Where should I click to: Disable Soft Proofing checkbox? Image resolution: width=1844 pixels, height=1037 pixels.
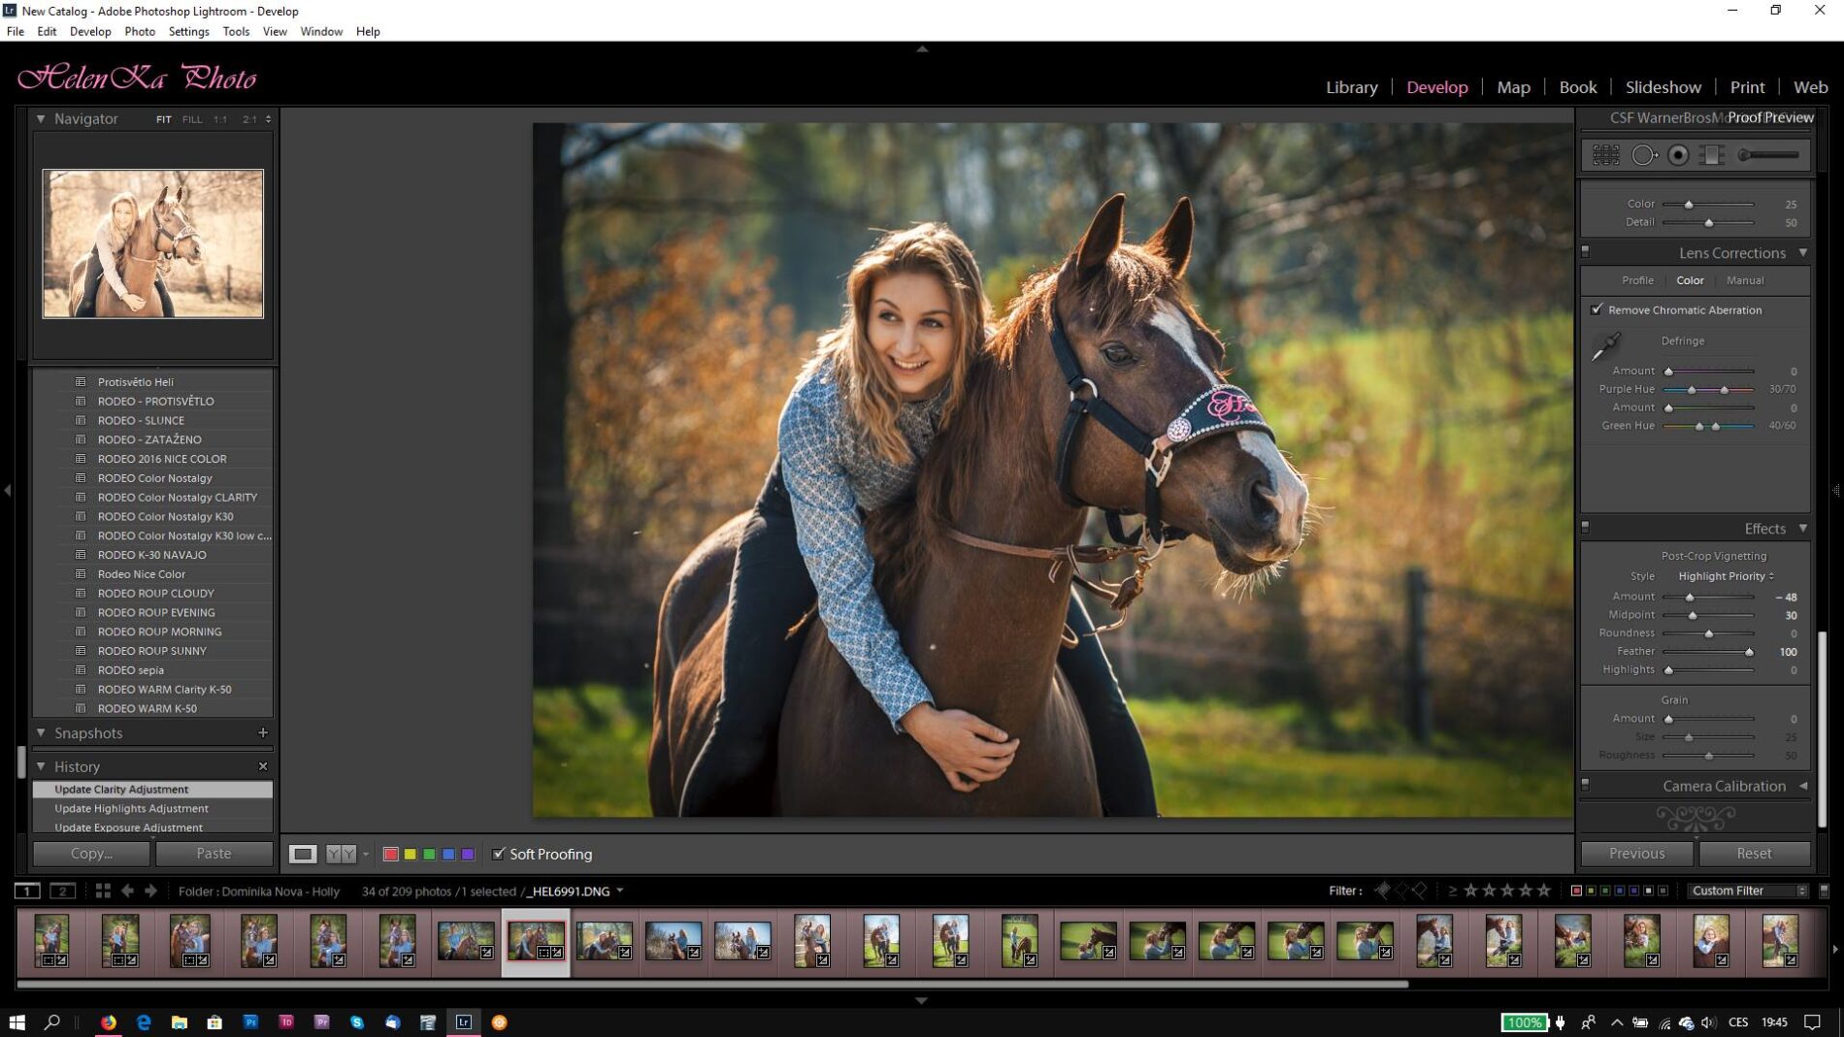click(x=499, y=854)
